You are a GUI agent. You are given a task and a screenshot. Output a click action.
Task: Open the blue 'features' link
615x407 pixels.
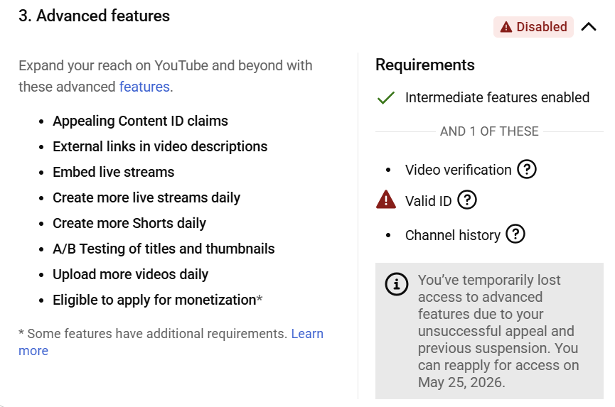pyautogui.click(x=144, y=87)
